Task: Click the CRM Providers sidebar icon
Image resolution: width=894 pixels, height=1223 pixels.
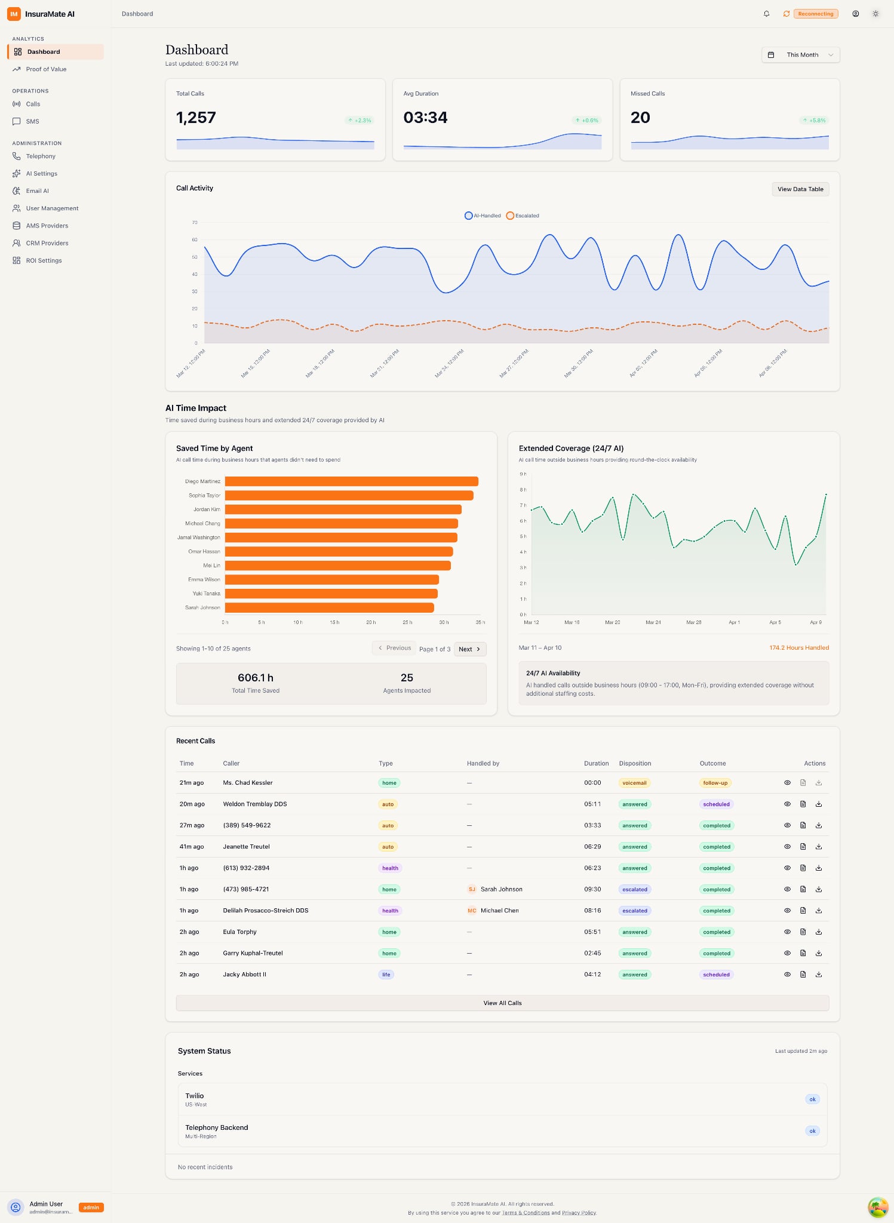Action: click(17, 243)
